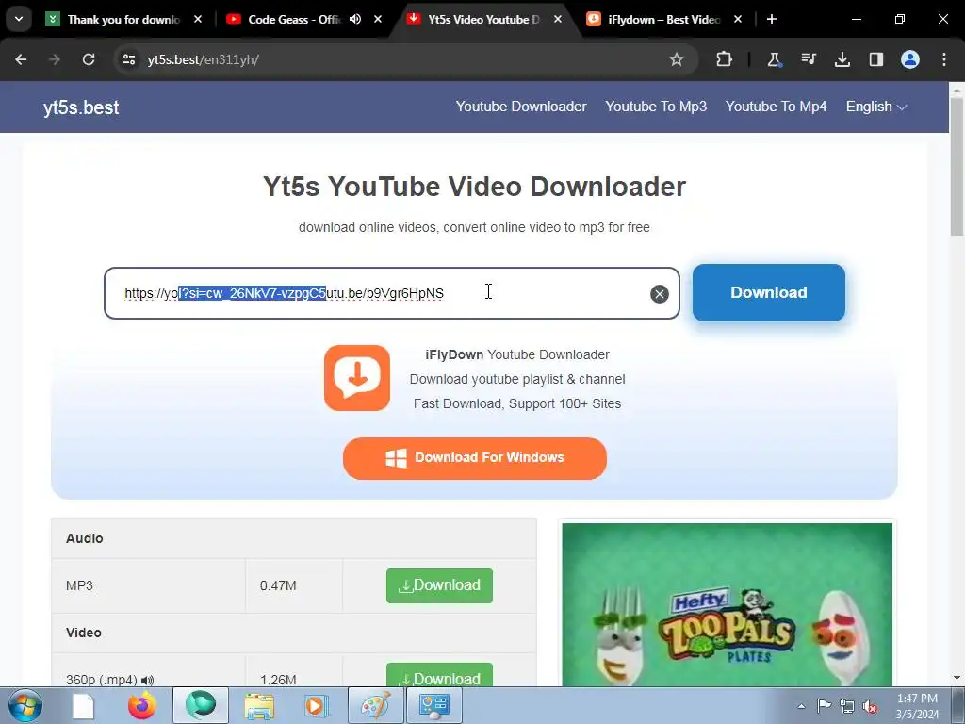This screenshot has height=724, width=965.
Task: Clear the URL field with X icon
Action: (x=659, y=294)
